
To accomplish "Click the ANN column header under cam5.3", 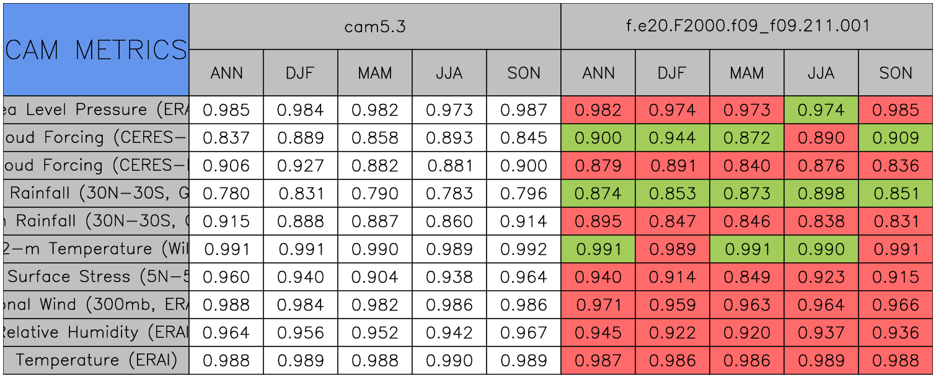I will click(x=226, y=73).
